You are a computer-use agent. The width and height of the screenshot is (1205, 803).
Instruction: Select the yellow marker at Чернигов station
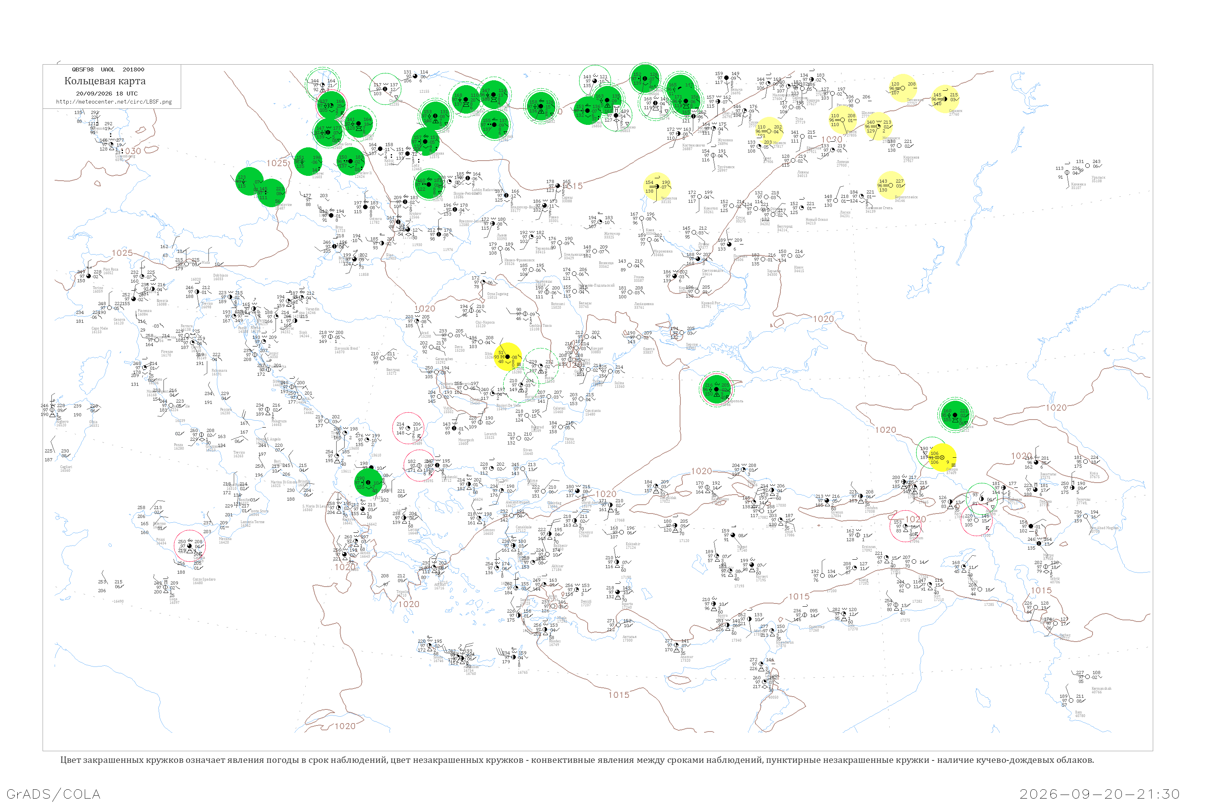tap(657, 186)
